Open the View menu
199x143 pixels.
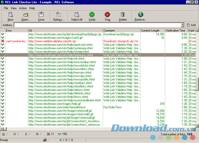[13, 8]
